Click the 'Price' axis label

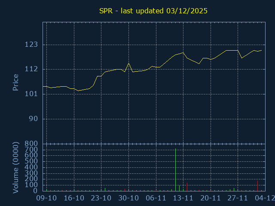point(15,82)
